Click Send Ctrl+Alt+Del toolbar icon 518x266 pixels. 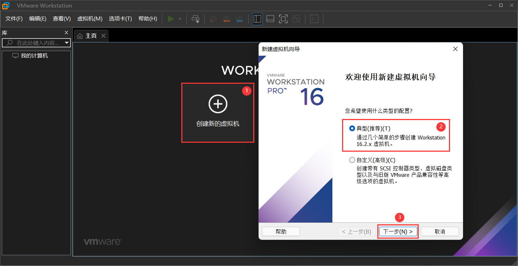[195, 19]
